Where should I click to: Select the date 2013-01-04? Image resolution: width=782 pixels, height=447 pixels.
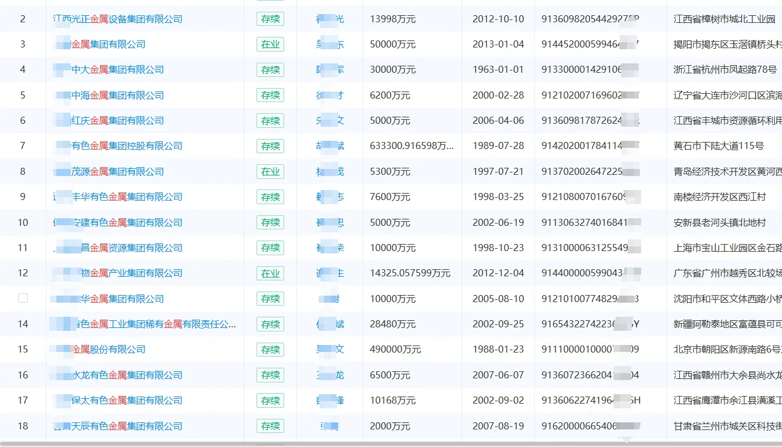click(498, 44)
